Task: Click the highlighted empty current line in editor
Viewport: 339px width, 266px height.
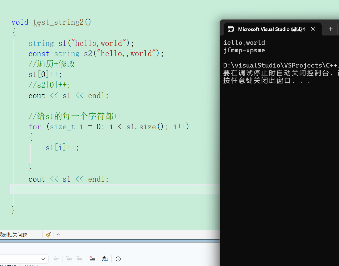Action: click(x=115, y=189)
